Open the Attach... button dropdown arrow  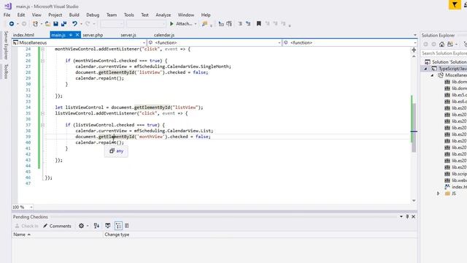tap(196, 24)
